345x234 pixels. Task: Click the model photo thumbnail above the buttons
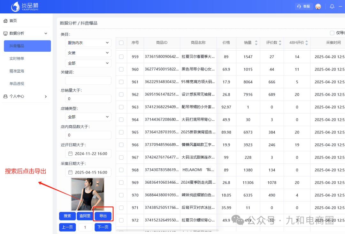click(88, 194)
